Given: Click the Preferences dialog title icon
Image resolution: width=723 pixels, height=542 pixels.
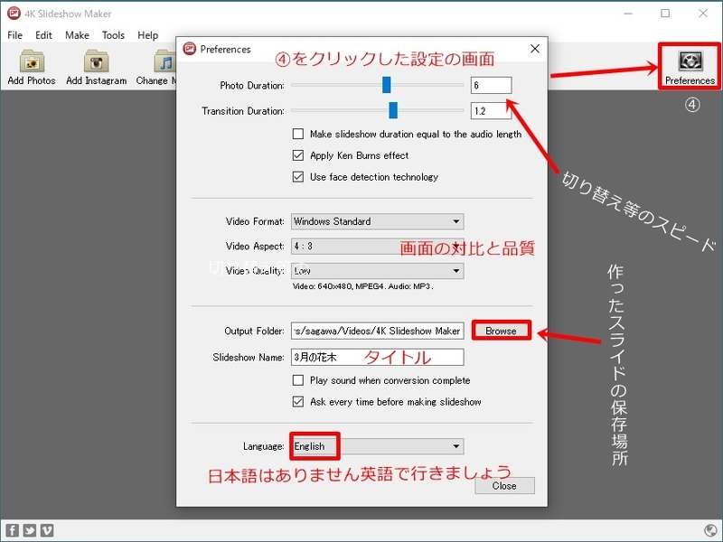Looking at the screenshot, I should (190, 49).
